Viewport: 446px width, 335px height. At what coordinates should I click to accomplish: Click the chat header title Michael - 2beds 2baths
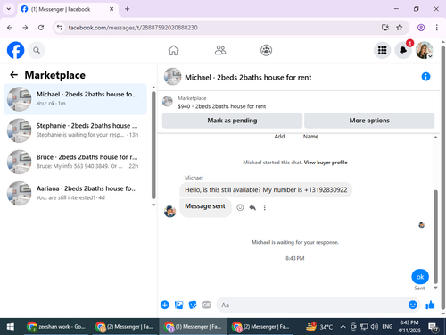tap(248, 78)
